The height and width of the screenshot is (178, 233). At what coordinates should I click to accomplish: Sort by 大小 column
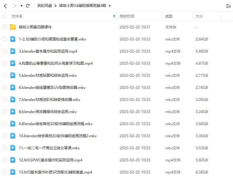click(x=199, y=16)
